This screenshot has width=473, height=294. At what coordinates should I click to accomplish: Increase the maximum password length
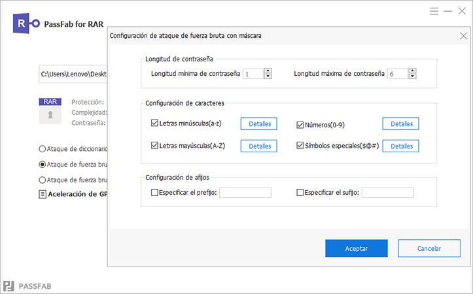coord(412,71)
